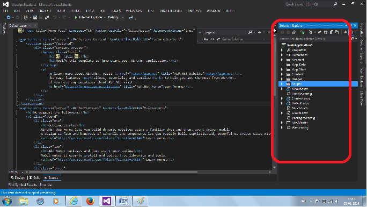Open the Error List tab
Image resolution: width=367 pixels, height=207 pixels.
click(46, 185)
